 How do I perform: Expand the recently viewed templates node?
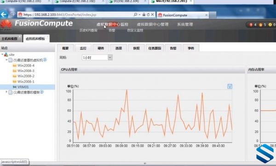coord(6,92)
